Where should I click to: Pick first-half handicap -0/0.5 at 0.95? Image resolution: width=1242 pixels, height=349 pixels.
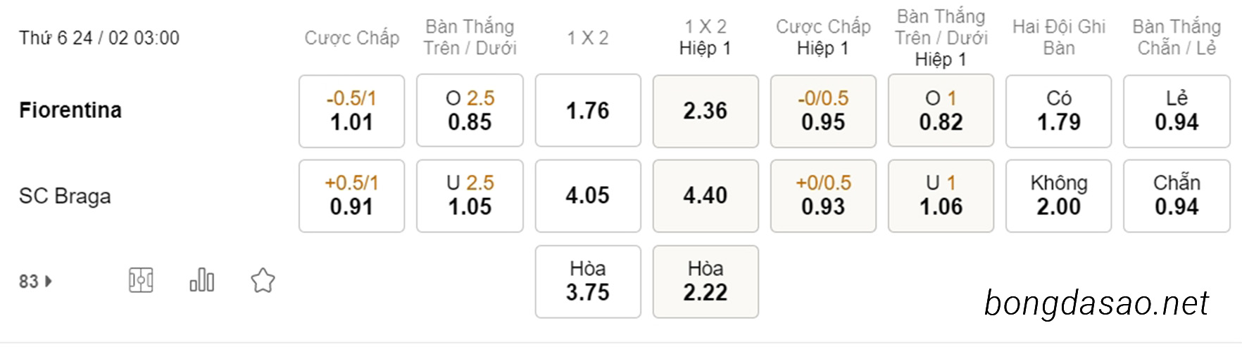pyautogui.click(x=823, y=111)
